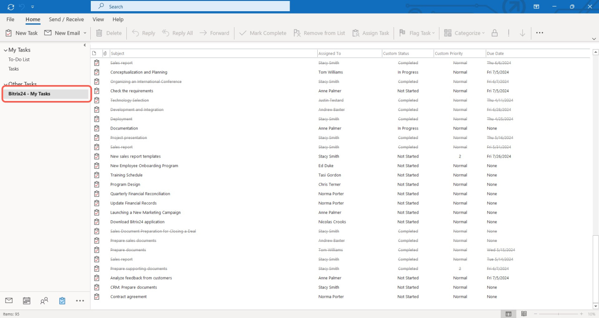Click the Send/Receive sync icon in title bar
This screenshot has height=318, width=599.
[11, 7]
